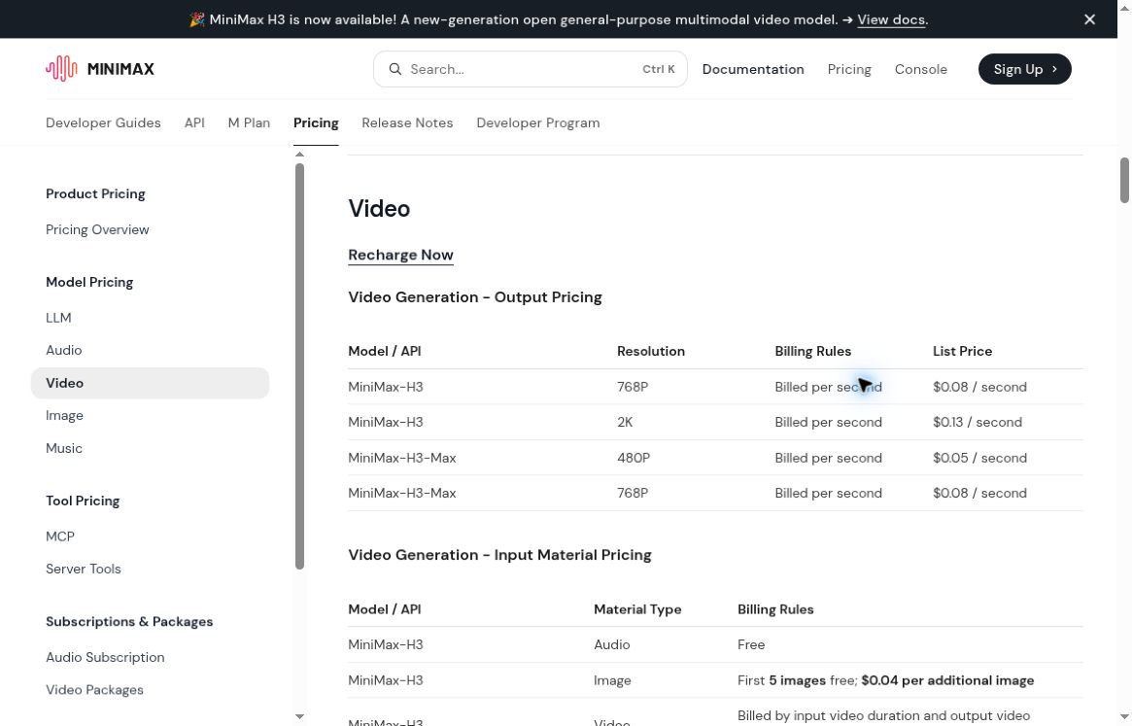Open Pricing in top header navigation
The image size is (1132, 726).
(x=849, y=69)
